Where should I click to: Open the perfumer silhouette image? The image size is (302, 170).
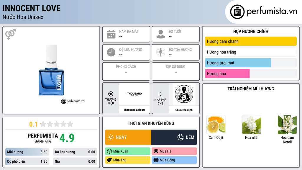[x=184, y=94]
